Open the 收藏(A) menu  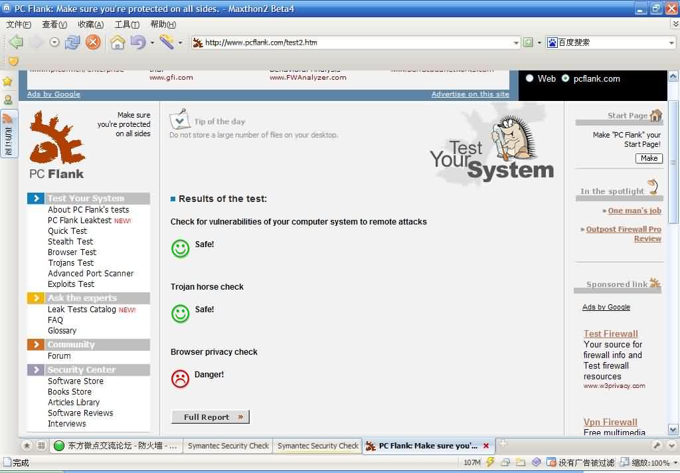point(90,25)
